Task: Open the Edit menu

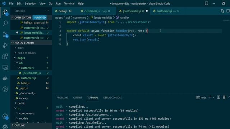Action: [19, 4]
